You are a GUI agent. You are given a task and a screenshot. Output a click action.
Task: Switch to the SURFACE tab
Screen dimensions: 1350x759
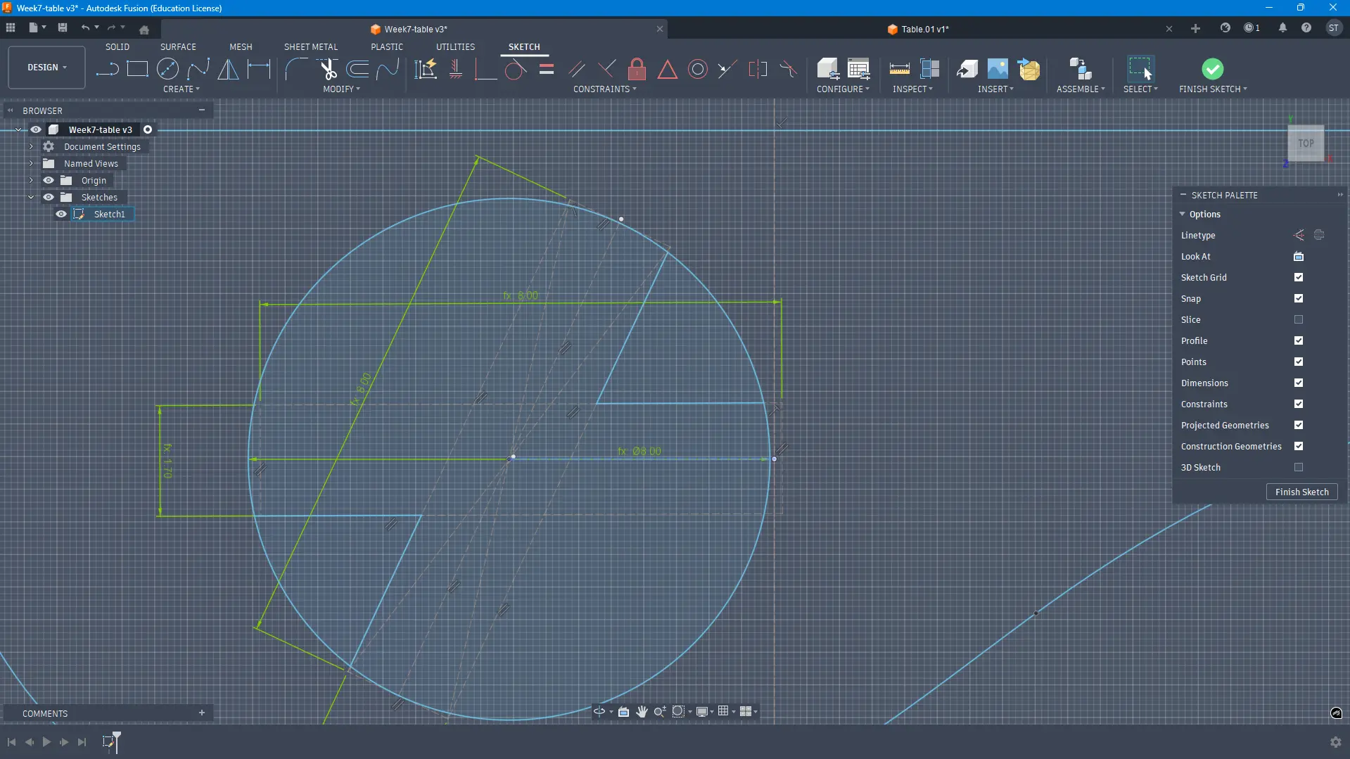tap(178, 46)
